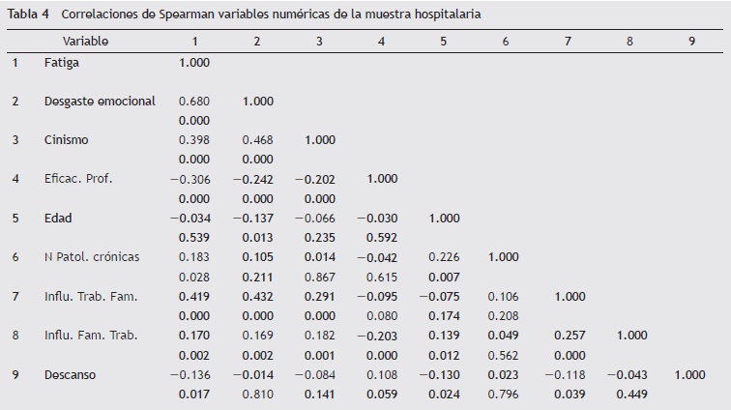Screen dimensions: 731x410
Task: Select the −0.306 correlation value
Action: tap(190, 179)
